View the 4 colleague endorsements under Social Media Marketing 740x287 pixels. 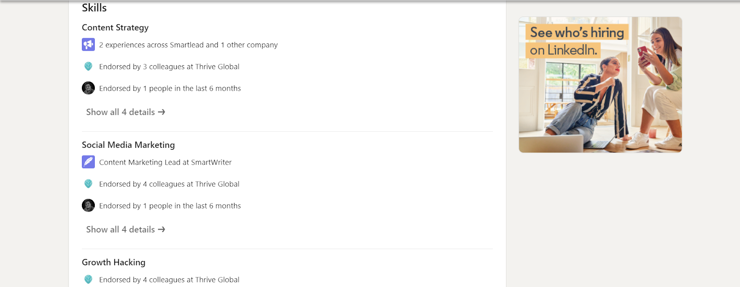click(x=169, y=184)
